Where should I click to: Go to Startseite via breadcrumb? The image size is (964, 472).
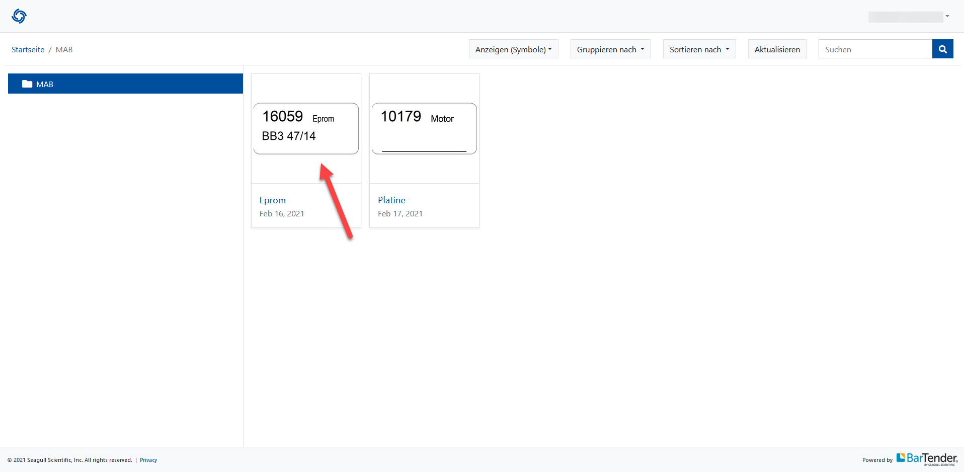point(28,49)
